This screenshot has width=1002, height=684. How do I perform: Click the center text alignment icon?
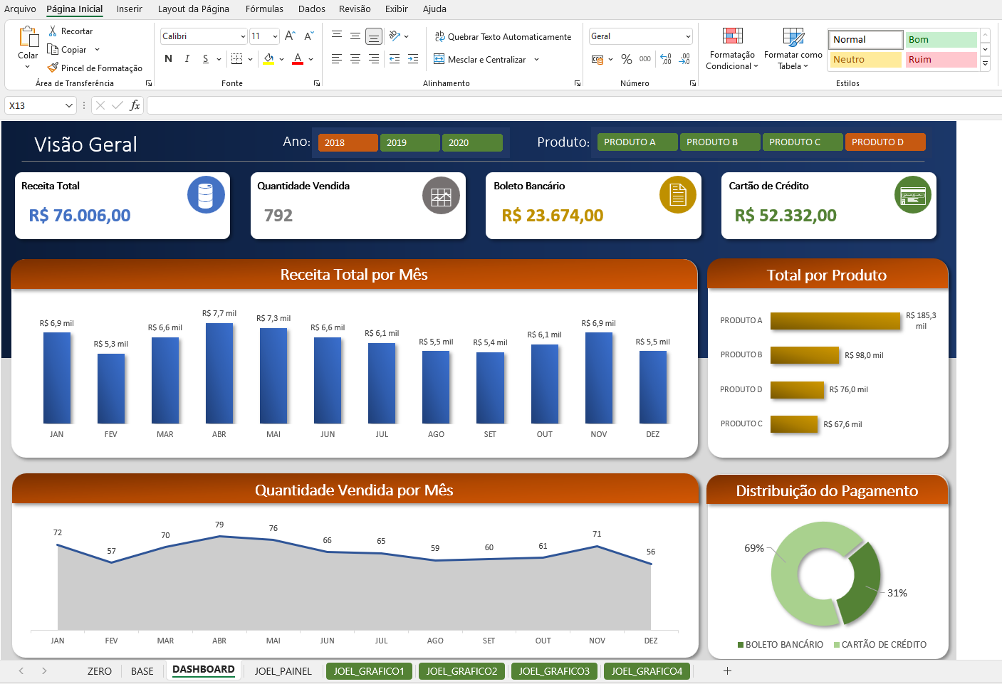click(355, 59)
